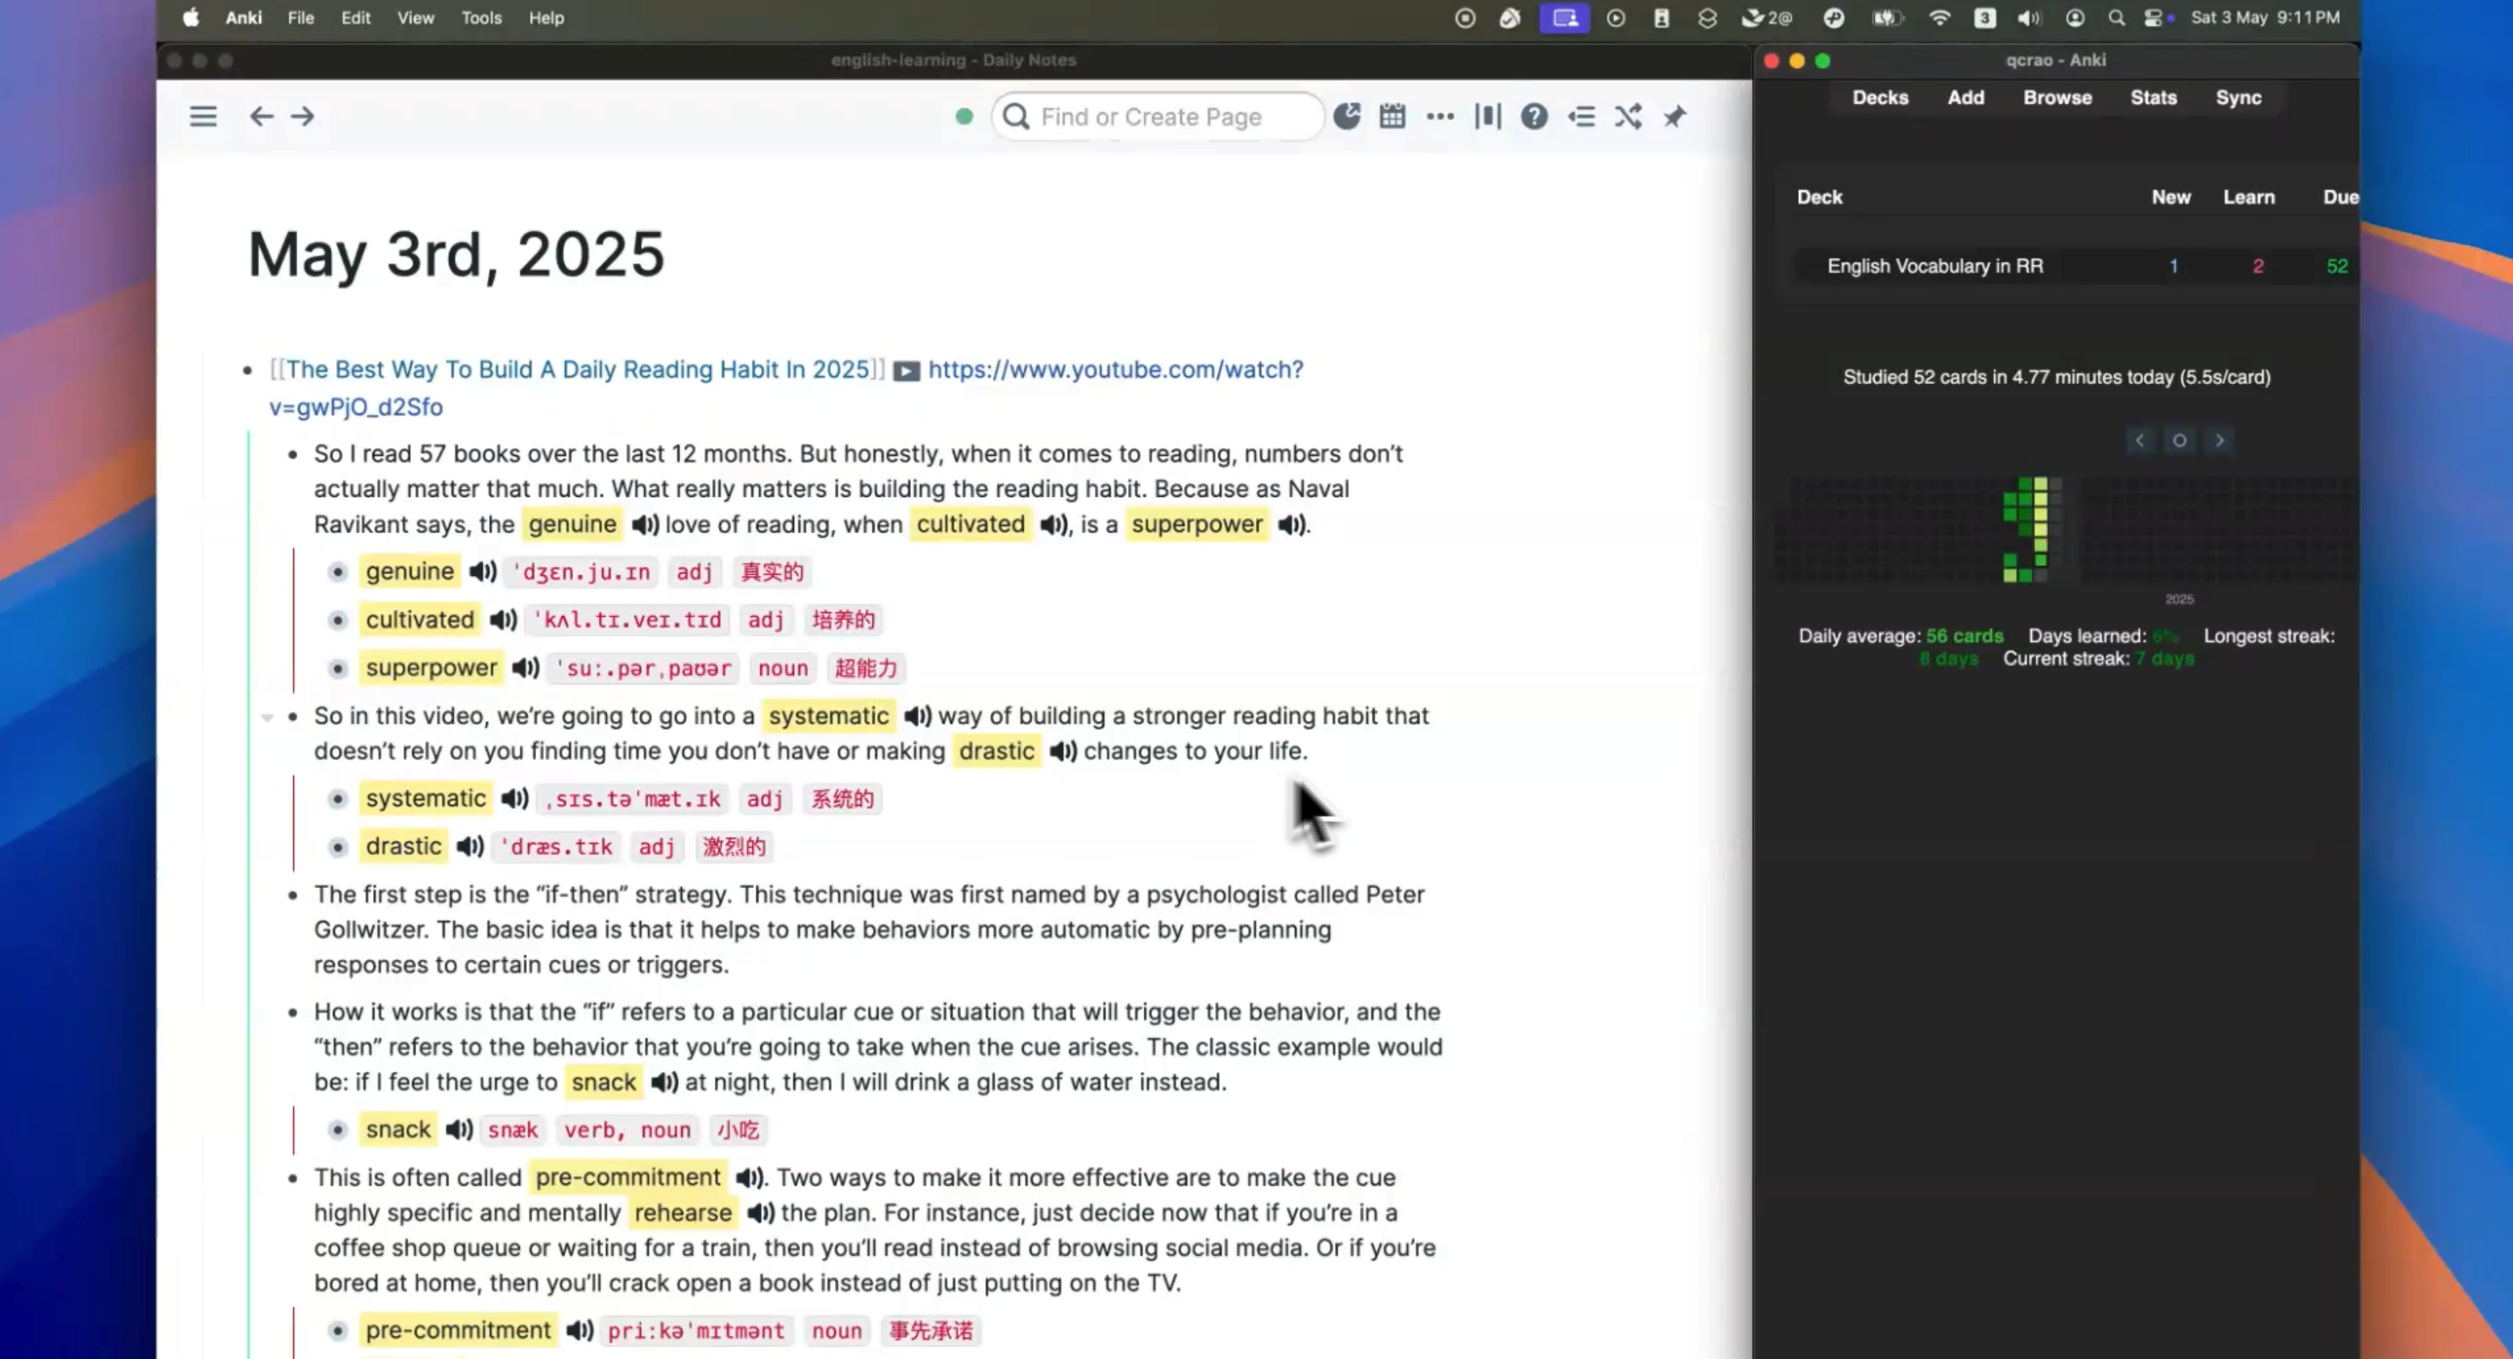The height and width of the screenshot is (1359, 2513).
Task: Collapse the systematic paragraph block caret
Action: pos(267,717)
